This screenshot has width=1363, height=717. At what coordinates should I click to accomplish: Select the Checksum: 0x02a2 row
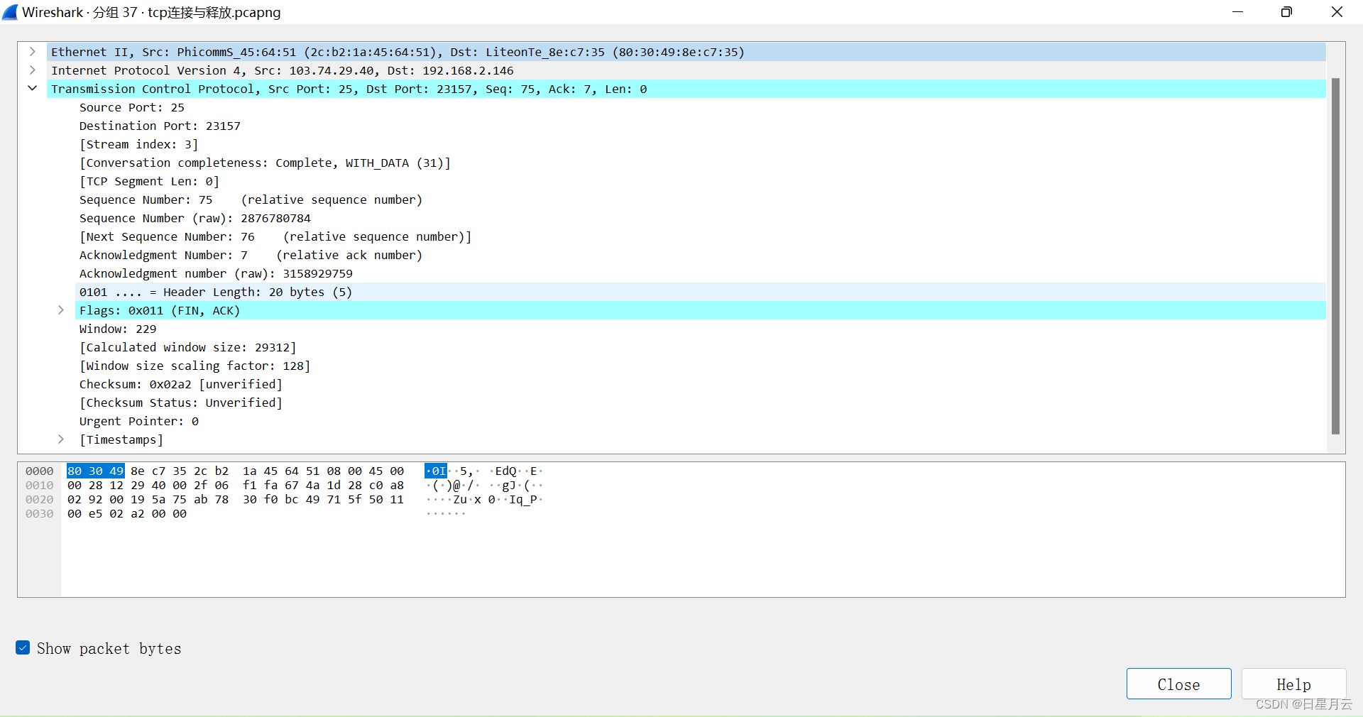pyautogui.click(x=700, y=384)
